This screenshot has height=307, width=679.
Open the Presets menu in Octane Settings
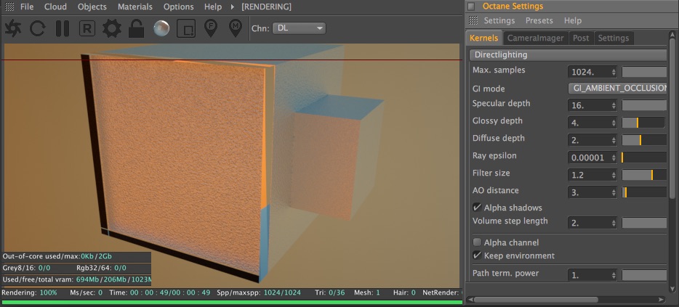(x=539, y=20)
